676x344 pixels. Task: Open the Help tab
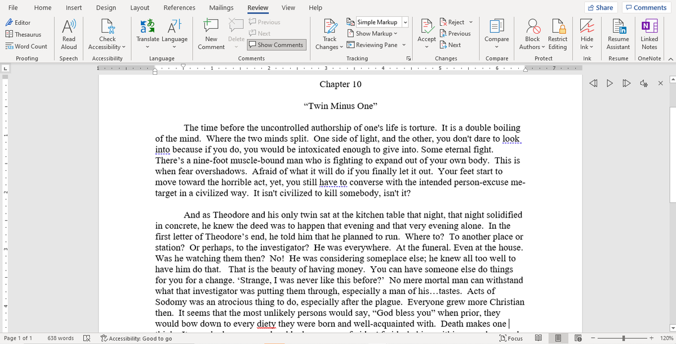click(315, 7)
